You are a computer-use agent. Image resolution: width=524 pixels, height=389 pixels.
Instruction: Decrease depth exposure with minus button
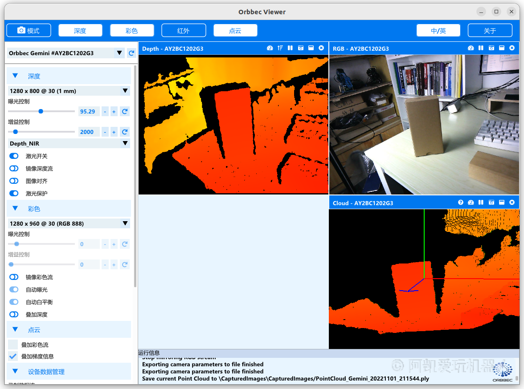click(x=105, y=112)
